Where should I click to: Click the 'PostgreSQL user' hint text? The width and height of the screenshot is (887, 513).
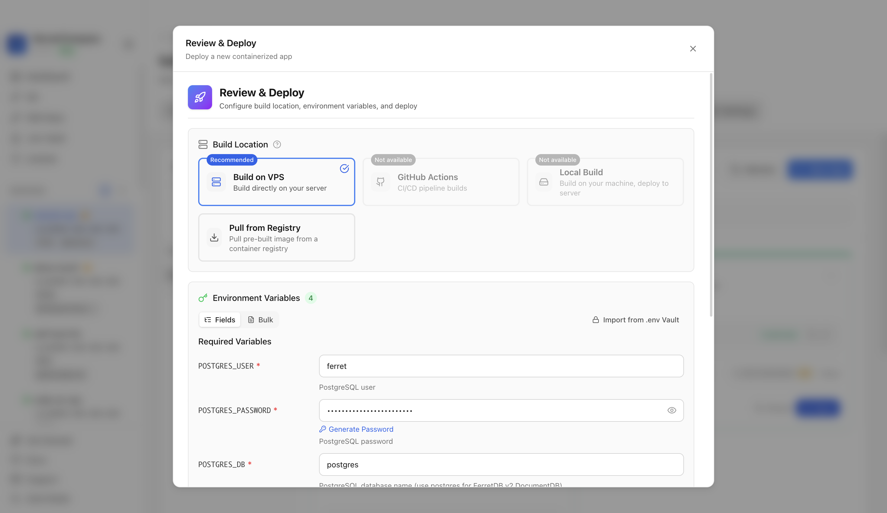(x=347, y=387)
